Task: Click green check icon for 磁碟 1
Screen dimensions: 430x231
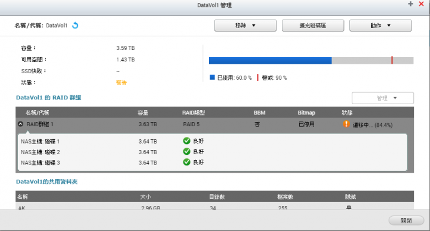Action: [186, 141]
